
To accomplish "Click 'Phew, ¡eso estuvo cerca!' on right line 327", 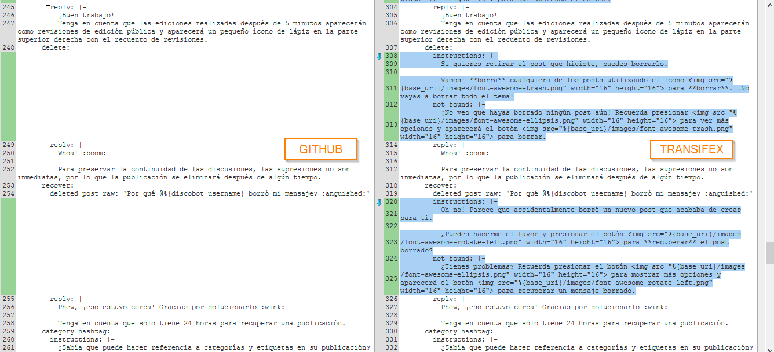I will point(490,307).
